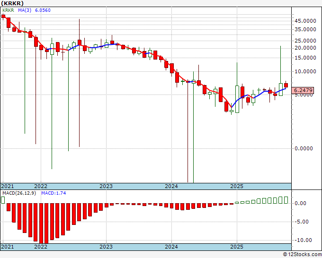The image size is (322, 258).
Task: Click the 45.0000 price axis label
Action: (x=305, y=21)
